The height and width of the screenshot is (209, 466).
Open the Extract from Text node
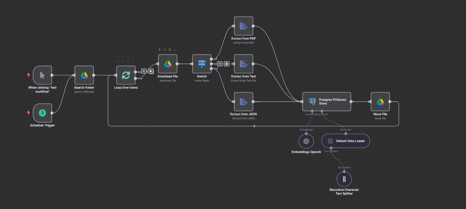click(243, 64)
